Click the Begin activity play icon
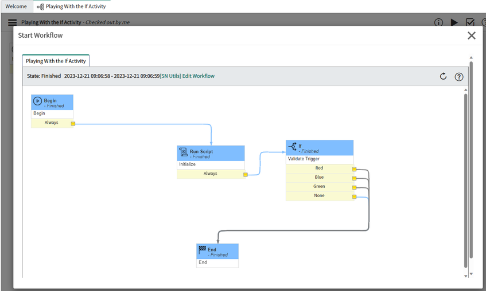Screen dimensions: 486x291 pos(37,101)
